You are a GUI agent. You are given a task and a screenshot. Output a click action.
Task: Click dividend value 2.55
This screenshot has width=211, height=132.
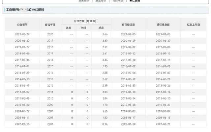pos(105,73)
